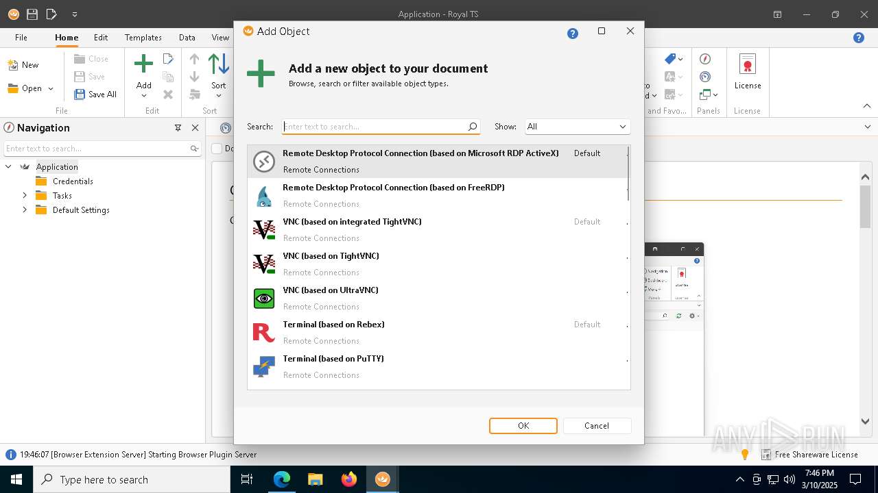Click the magnifier icon in dialog search box
This screenshot has height=493, width=878.
tap(473, 127)
